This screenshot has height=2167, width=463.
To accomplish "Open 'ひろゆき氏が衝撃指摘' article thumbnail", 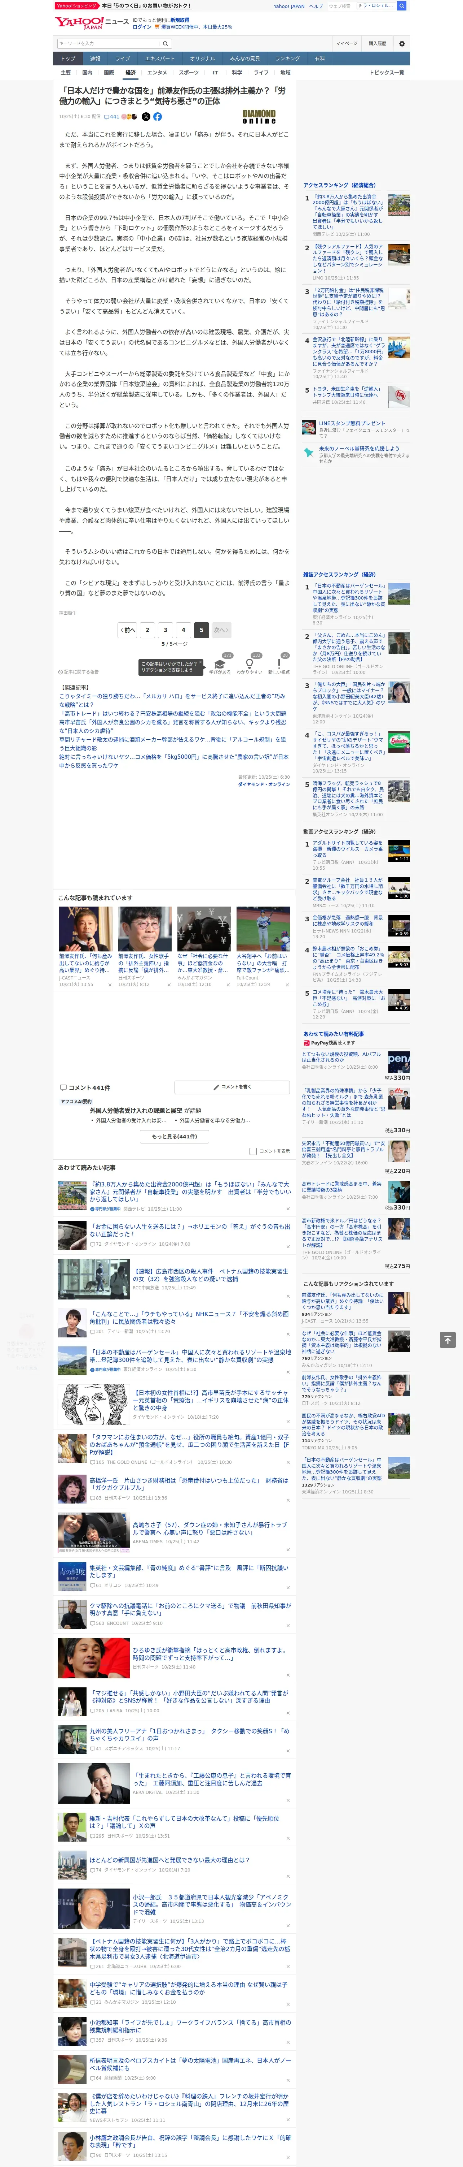I will pos(93,1658).
